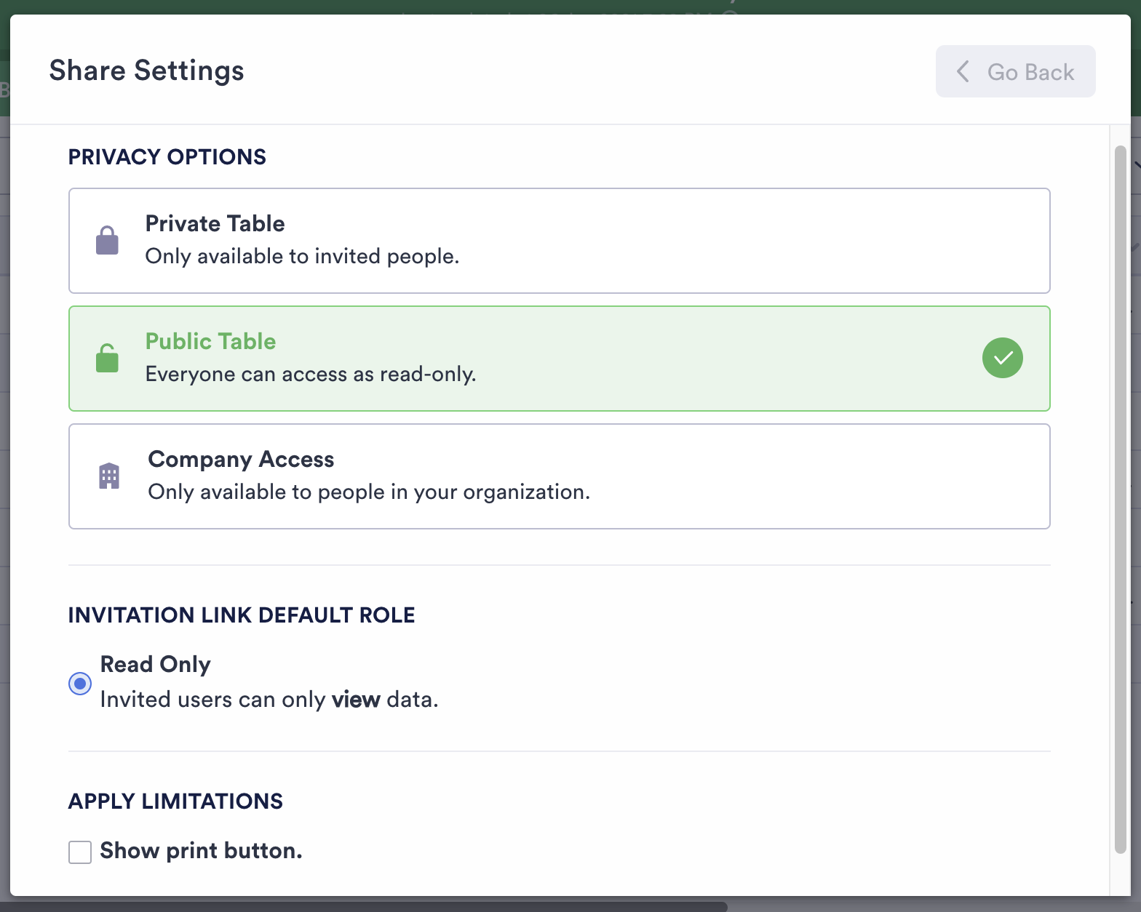
Task: Enable the Show print button checkbox
Action: (x=80, y=852)
